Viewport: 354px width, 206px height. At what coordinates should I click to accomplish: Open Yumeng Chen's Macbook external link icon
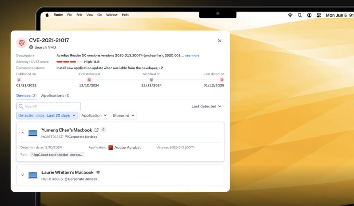[x=96, y=130]
